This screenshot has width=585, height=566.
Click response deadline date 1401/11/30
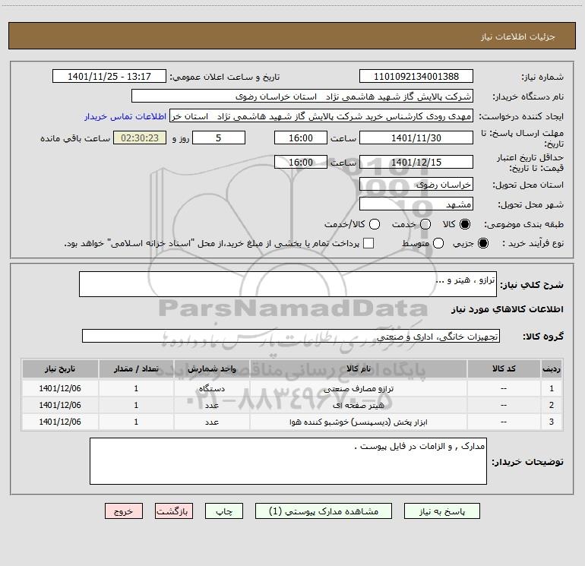point(416,138)
